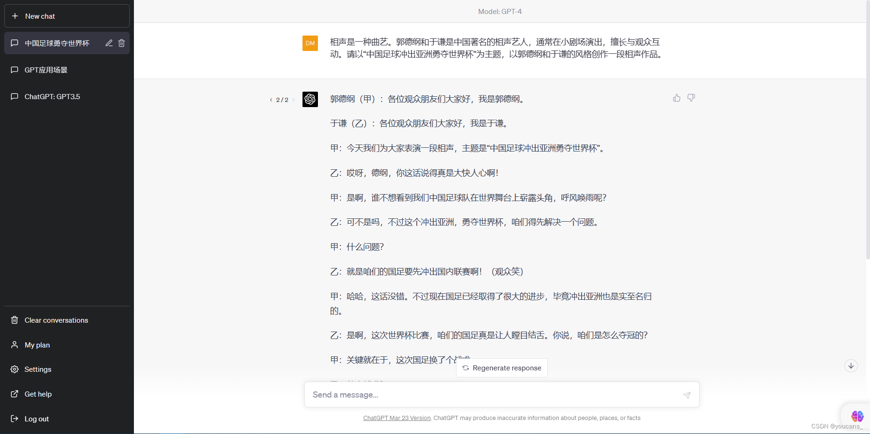Open Settings
Image resolution: width=870 pixels, height=434 pixels.
pos(67,369)
